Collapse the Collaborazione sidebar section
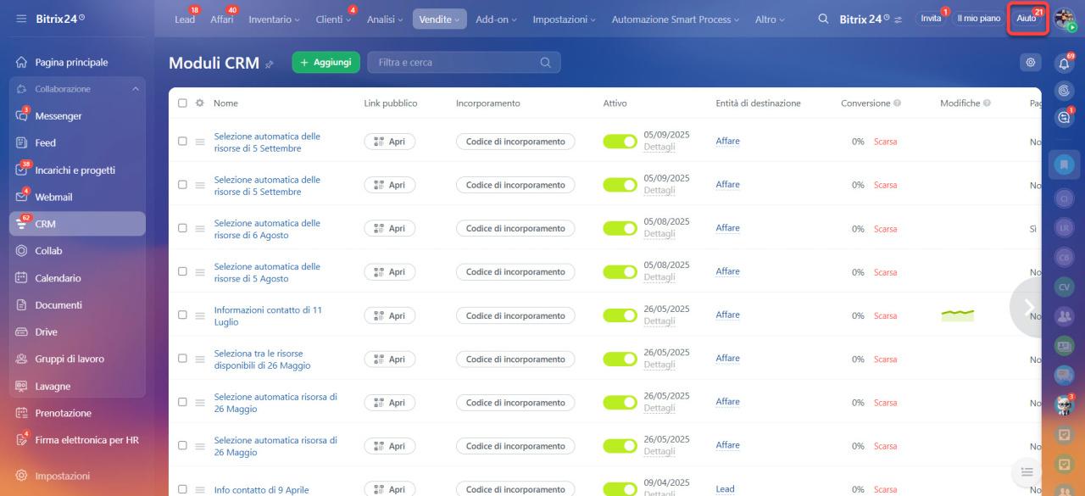This screenshot has width=1085, height=496. pyautogui.click(x=135, y=89)
